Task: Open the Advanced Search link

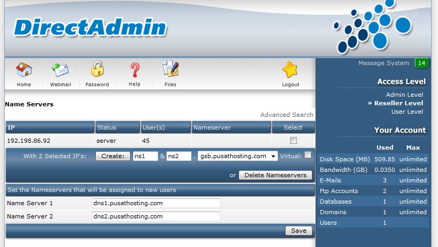Action: click(x=286, y=115)
